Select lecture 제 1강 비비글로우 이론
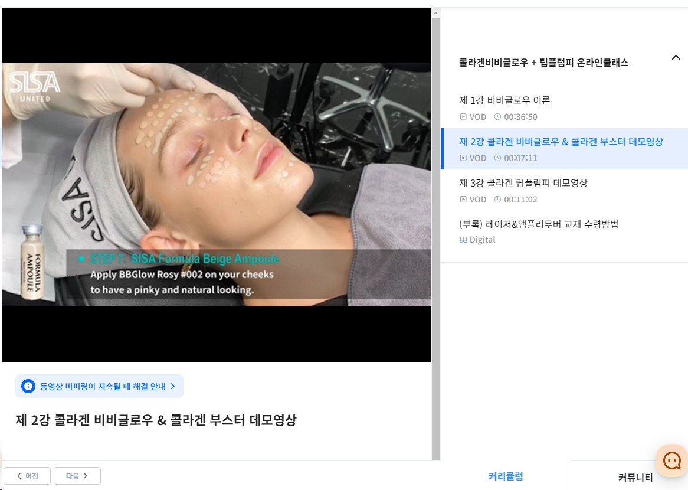Viewport: 688px width, 490px height. tap(504, 100)
